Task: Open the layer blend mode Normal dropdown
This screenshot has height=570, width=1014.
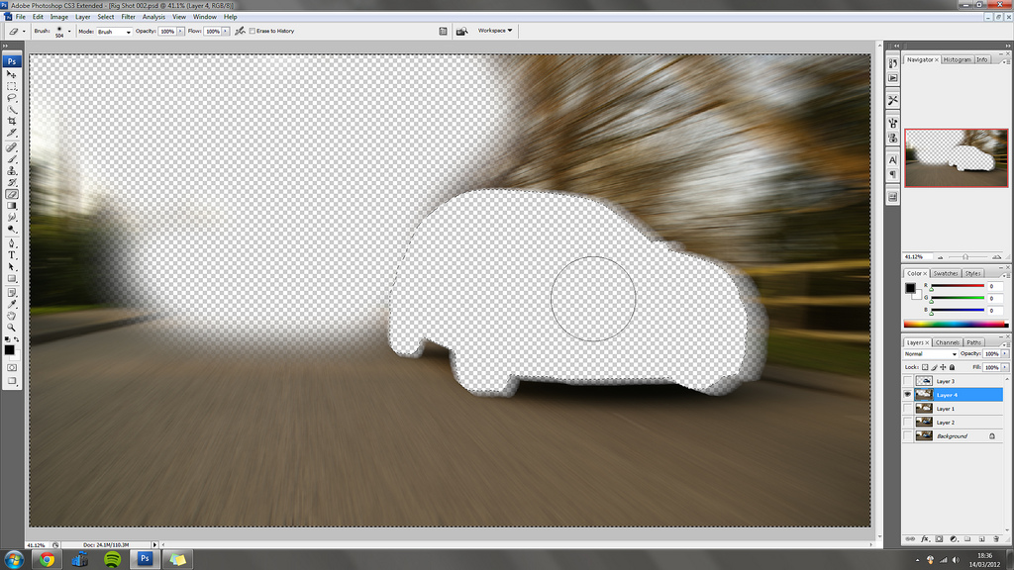Action: [x=930, y=353]
